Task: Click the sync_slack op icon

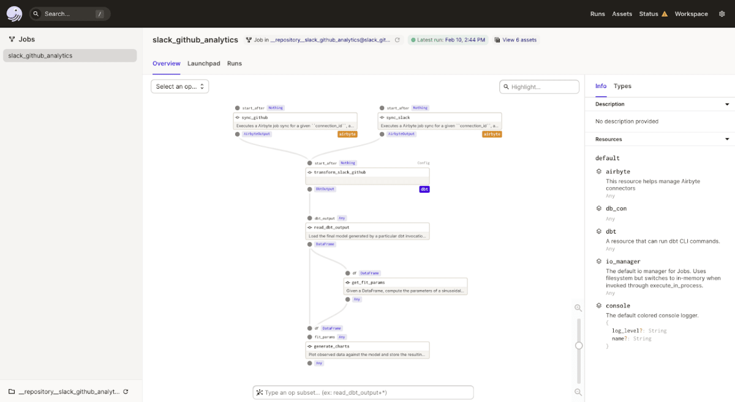Action: click(x=382, y=117)
